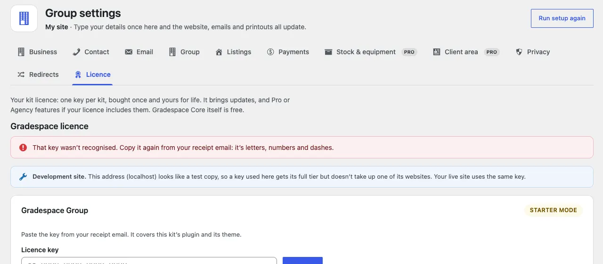Open the Payments tab
Viewport: 603px width, 264px height.
click(x=288, y=52)
